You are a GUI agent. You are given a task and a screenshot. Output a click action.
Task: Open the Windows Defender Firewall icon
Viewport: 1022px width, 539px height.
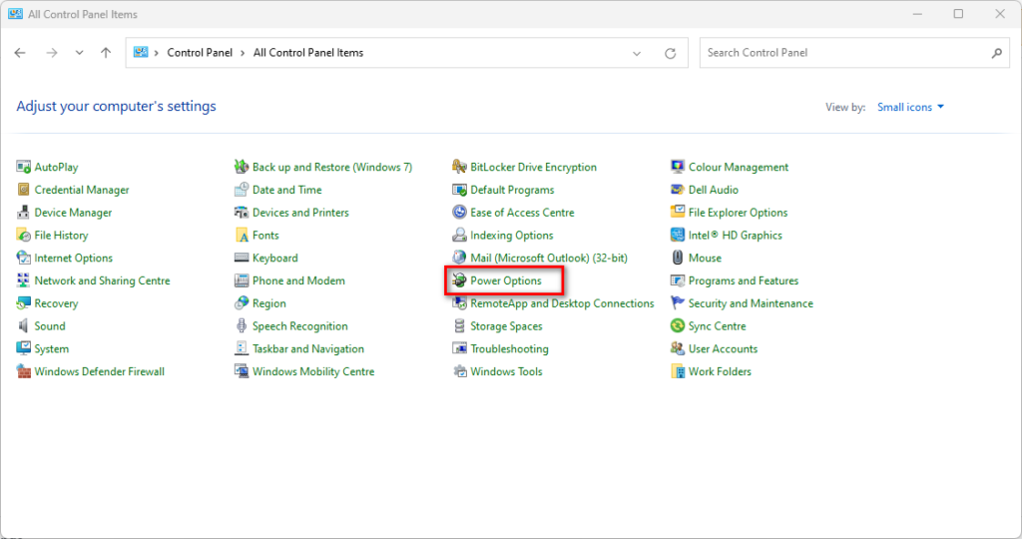click(x=24, y=371)
